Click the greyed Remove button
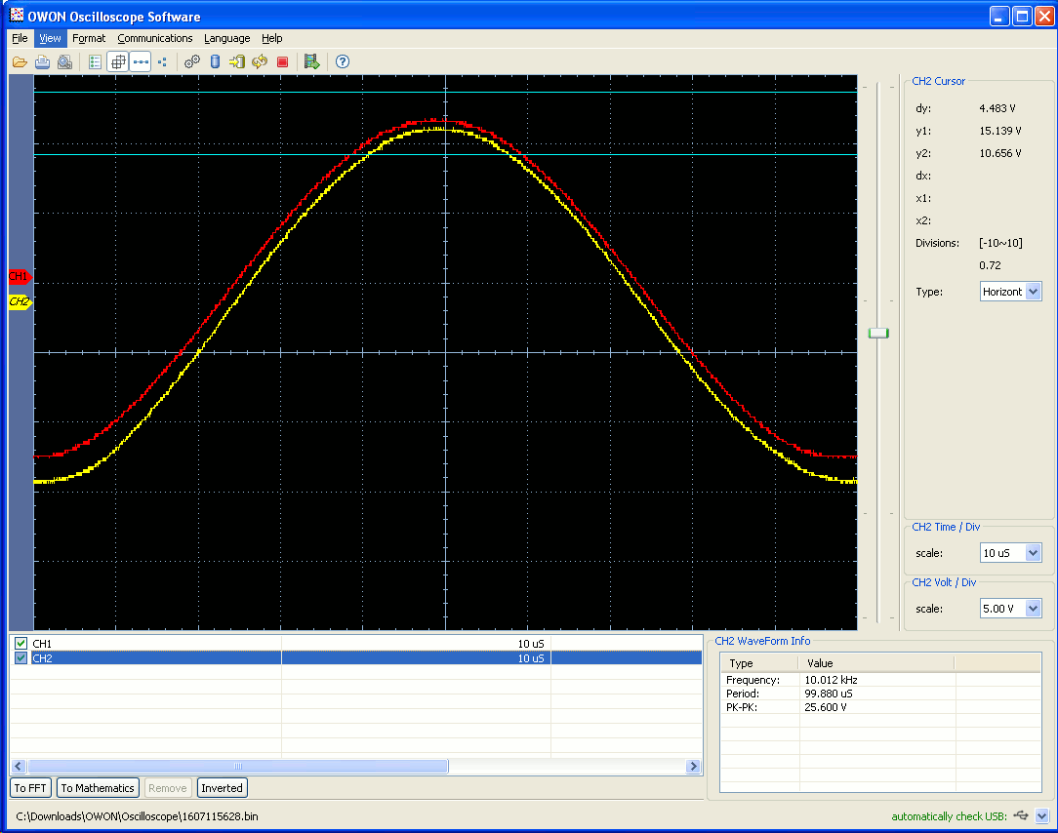 pos(167,788)
